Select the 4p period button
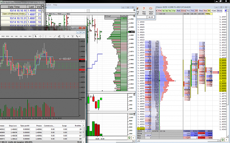Screen dimensions: 230x143 coord(166,11)
